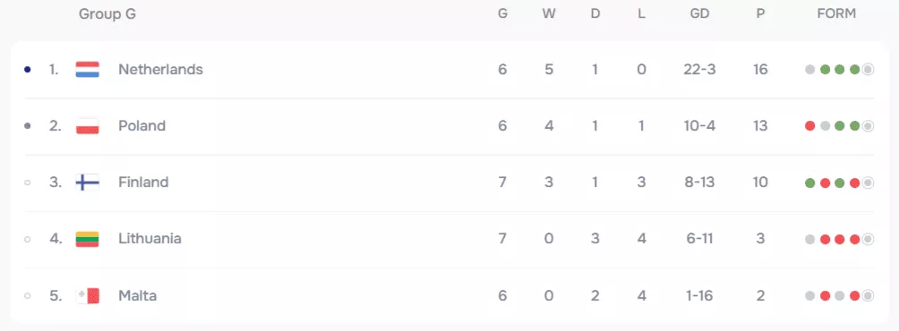Click the Netherlands flag icon
899x331 pixels.
pos(87,70)
